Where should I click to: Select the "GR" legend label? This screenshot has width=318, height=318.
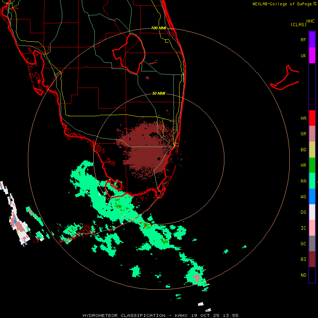point(303,134)
